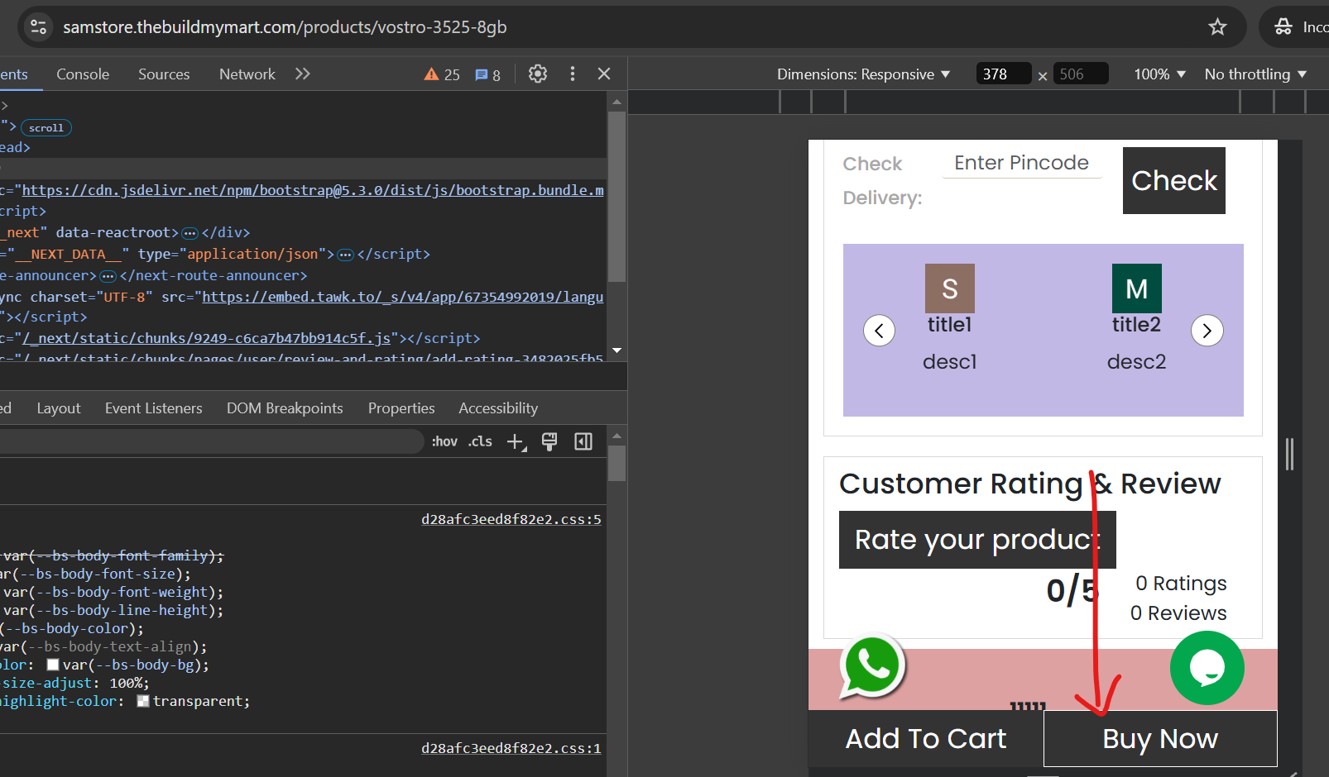
Task: Click the Incognito profile indicator
Action: (x=1299, y=27)
